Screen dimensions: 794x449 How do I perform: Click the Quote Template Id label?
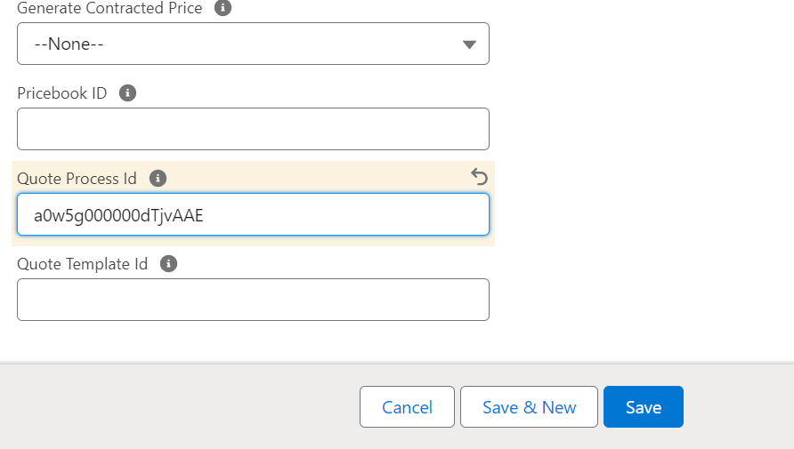(82, 264)
